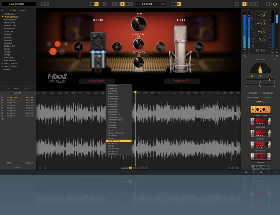Viewport: 280px width, 215px height.
Task: Expand the T-RackS CS Deluxe folder
Action: pyautogui.click(x=2, y=63)
